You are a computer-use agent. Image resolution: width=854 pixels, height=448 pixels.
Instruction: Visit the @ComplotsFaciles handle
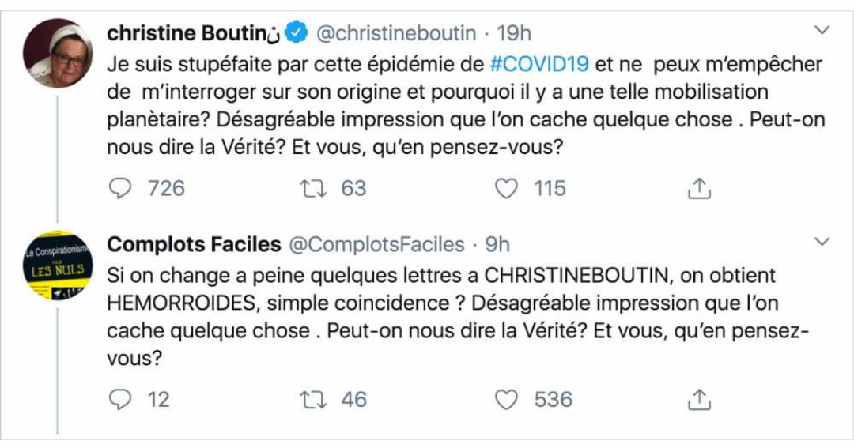pyautogui.click(x=376, y=244)
